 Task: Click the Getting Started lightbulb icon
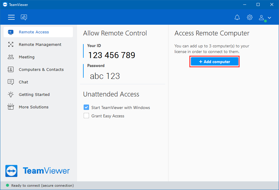[x=11, y=94]
